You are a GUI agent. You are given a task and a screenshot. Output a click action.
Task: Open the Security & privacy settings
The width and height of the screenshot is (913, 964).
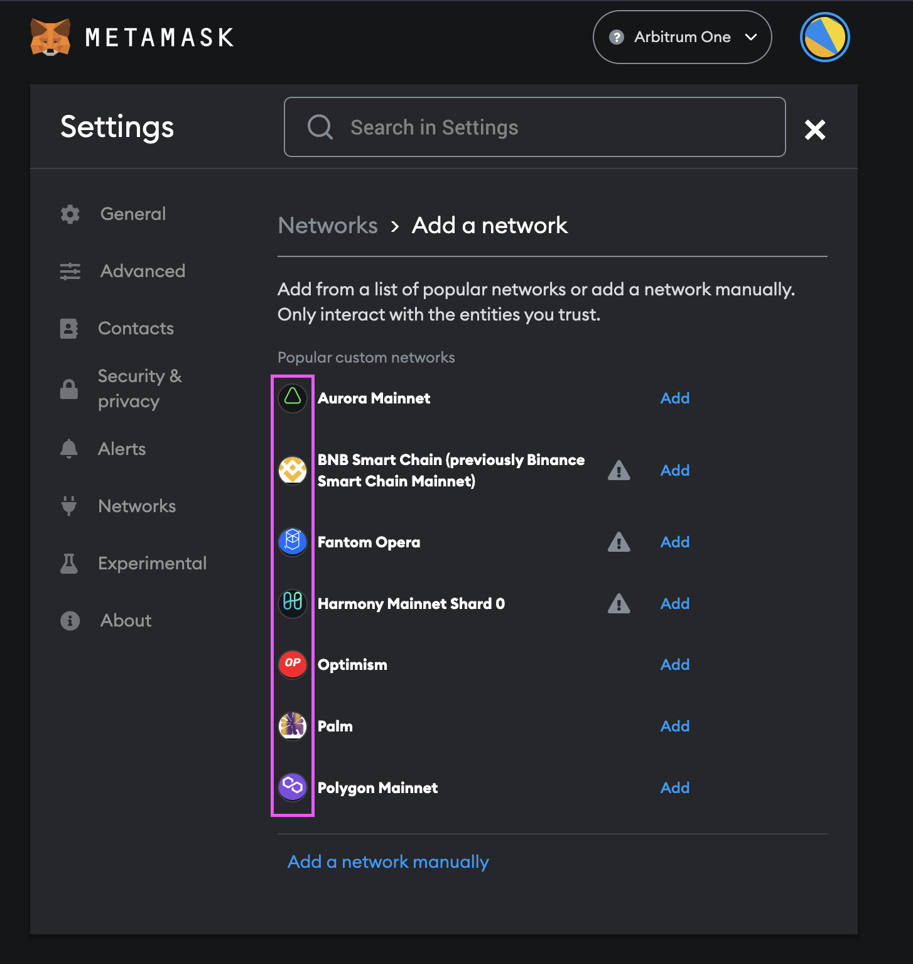[x=139, y=388]
